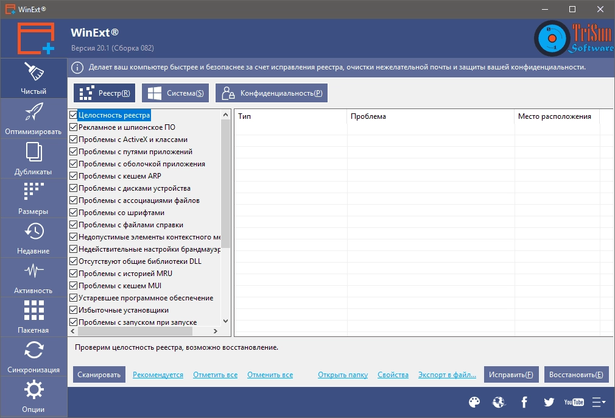The height and width of the screenshot is (418, 615).
Task: Toggle Проблемы с ассоциациями файлов checkbox
Action: [73, 200]
